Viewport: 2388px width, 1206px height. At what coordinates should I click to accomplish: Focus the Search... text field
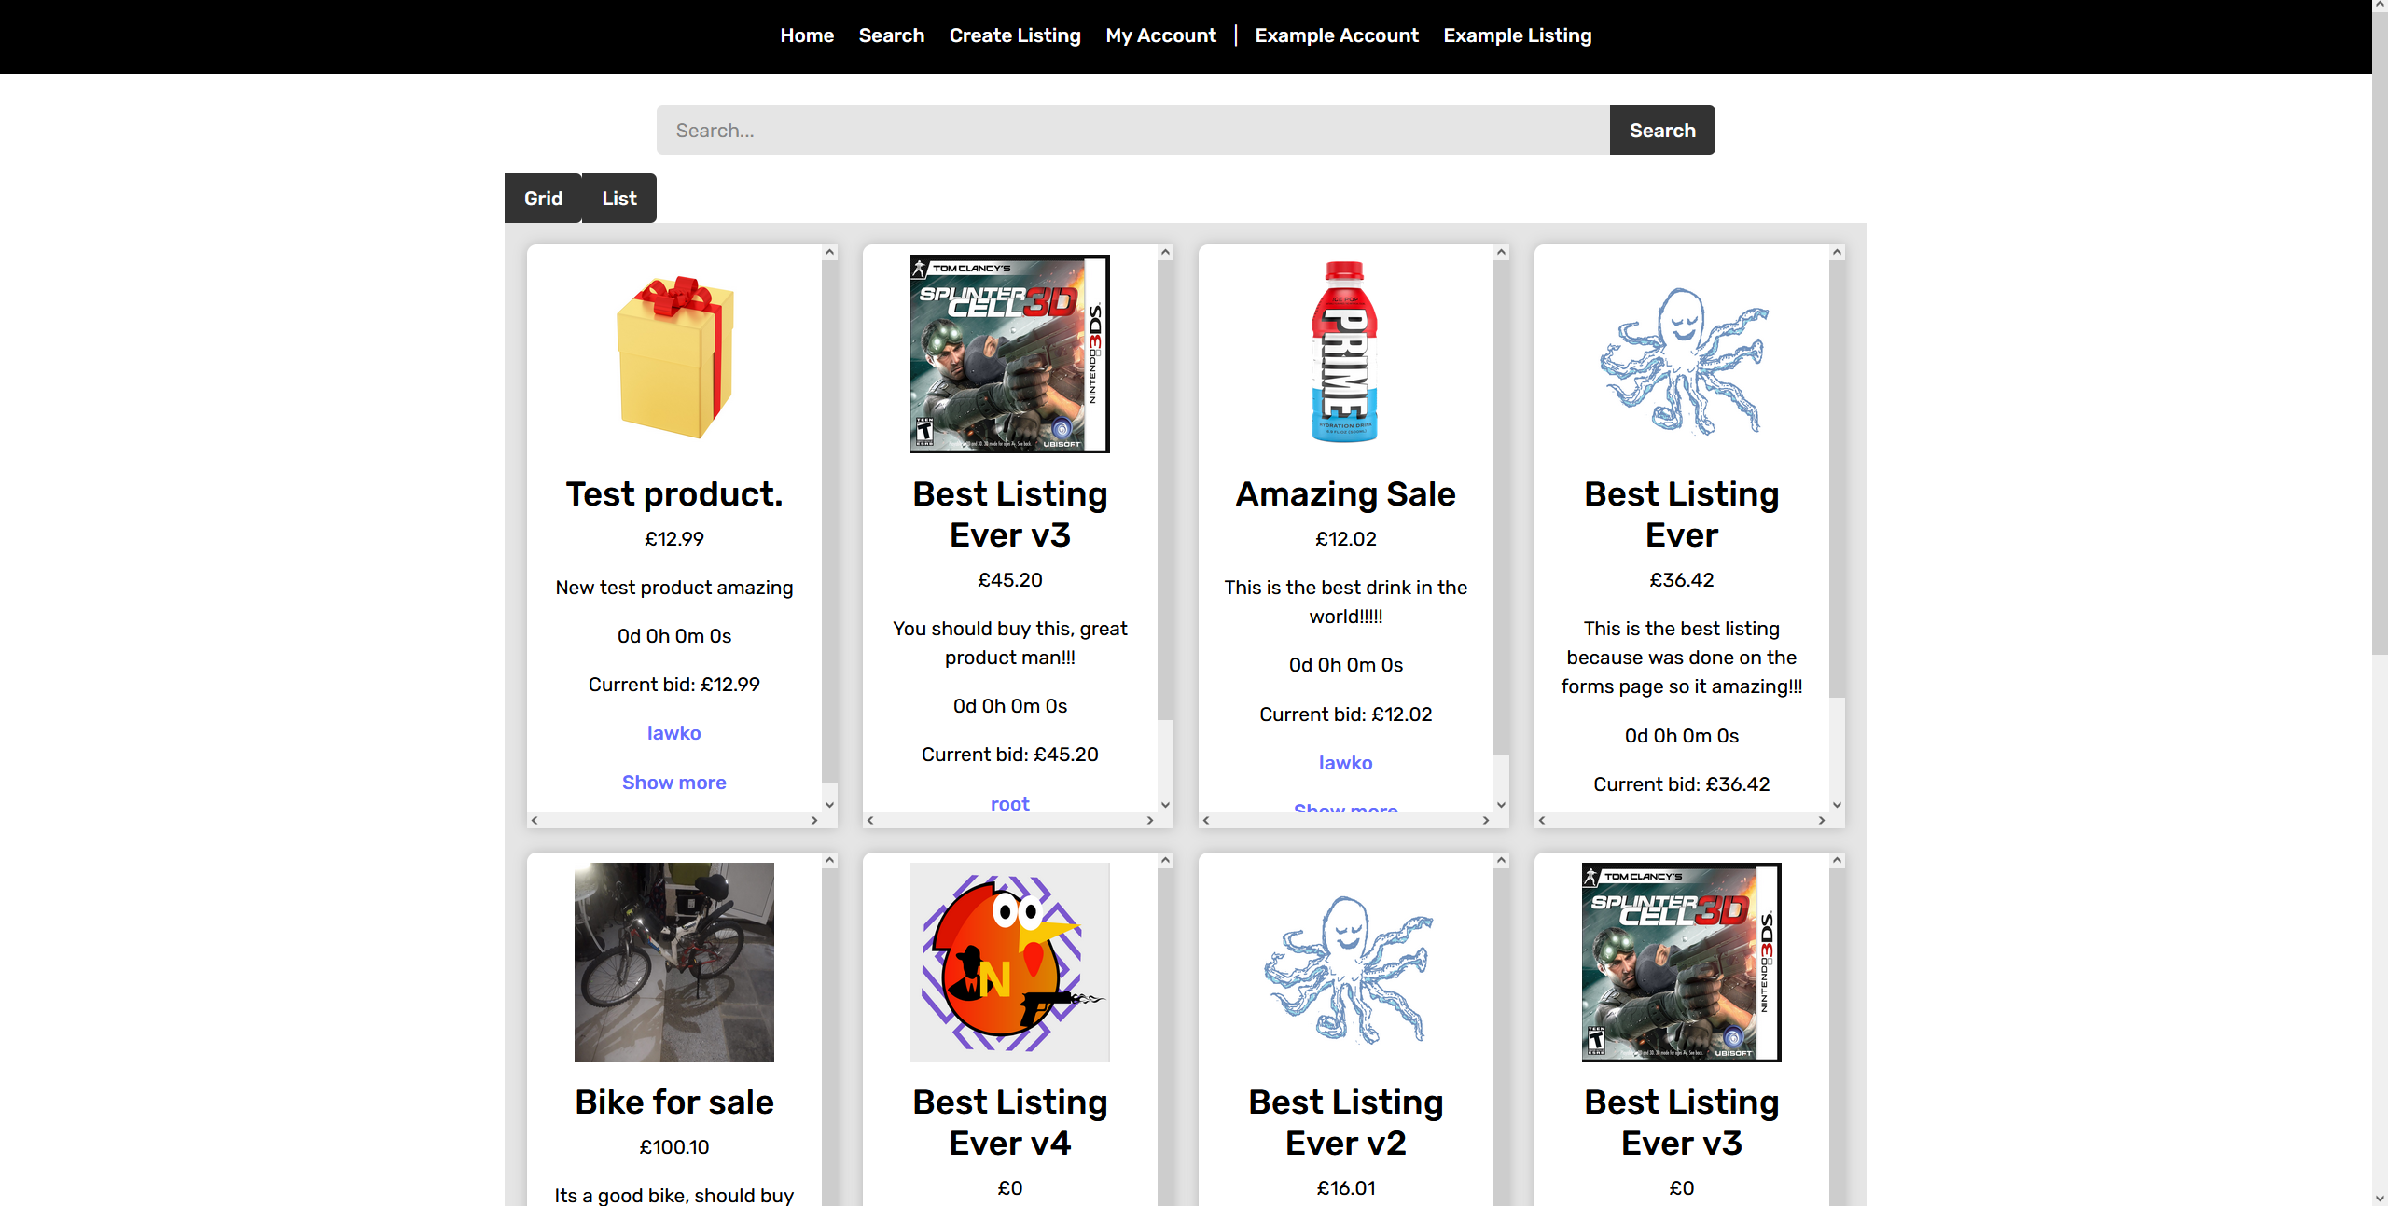1132,131
